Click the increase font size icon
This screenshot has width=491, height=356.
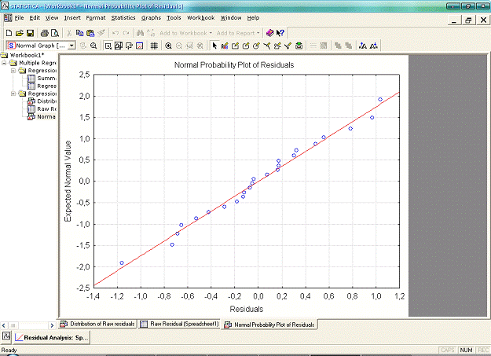(362, 46)
